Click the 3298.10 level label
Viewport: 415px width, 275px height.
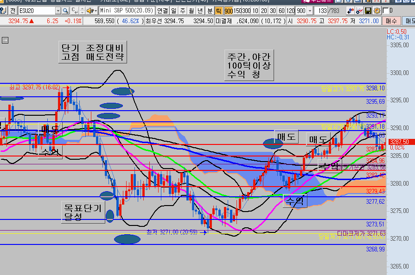coord(375,88)
